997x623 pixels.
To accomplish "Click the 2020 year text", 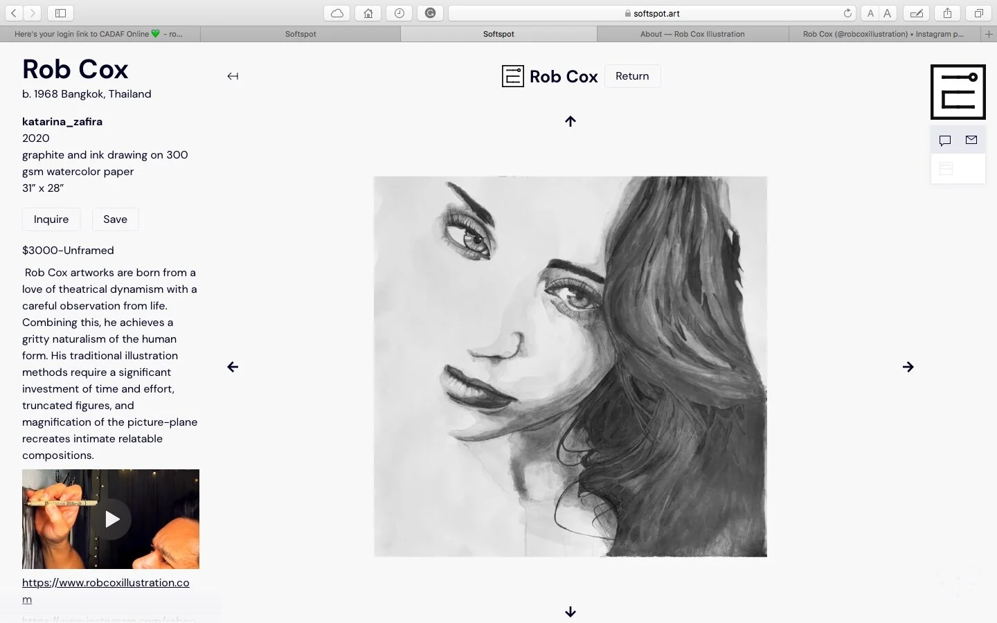I will [36, 138].
